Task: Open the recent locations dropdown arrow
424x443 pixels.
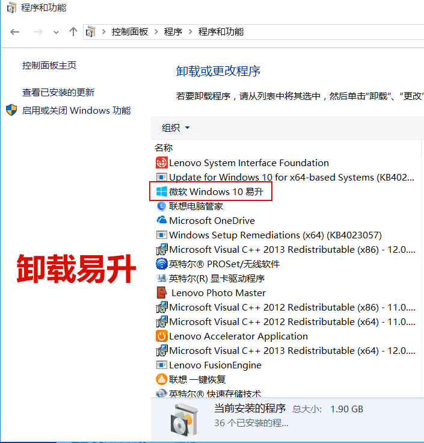Action: tap(56, 33)
